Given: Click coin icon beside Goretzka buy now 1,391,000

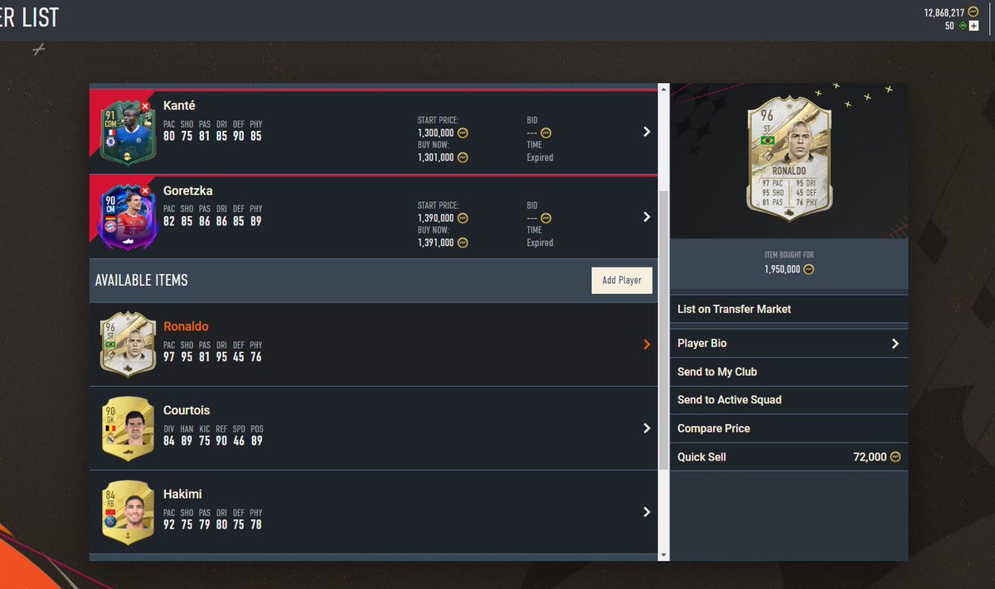Looking at the screenshot, I should coord(463,243).
